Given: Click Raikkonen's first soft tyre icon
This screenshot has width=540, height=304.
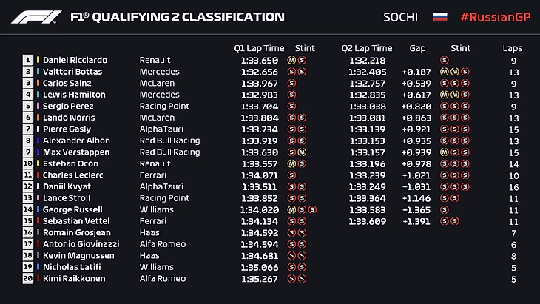Looking at the screenshot, I should (x=292, y=279).
